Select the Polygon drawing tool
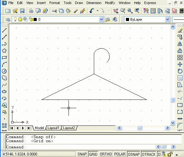184x157 pixels. (x=4, y=51)
